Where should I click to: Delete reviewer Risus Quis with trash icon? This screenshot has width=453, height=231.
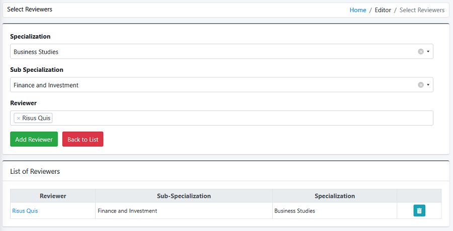pos(419,210)
